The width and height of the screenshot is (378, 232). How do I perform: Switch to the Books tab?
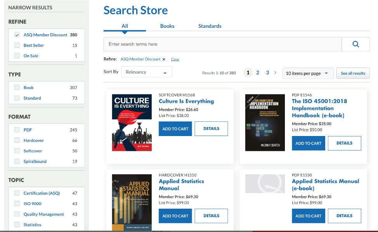pos(167,26)
